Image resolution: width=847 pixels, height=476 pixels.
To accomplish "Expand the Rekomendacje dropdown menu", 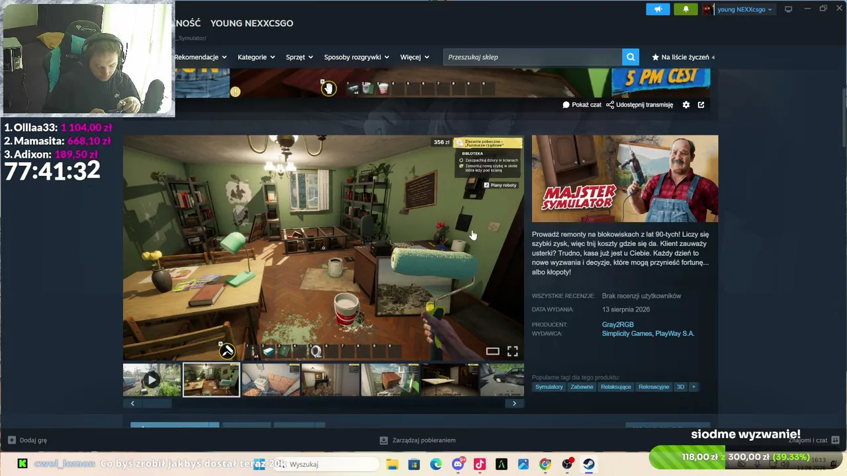I will tap(201, 57).
